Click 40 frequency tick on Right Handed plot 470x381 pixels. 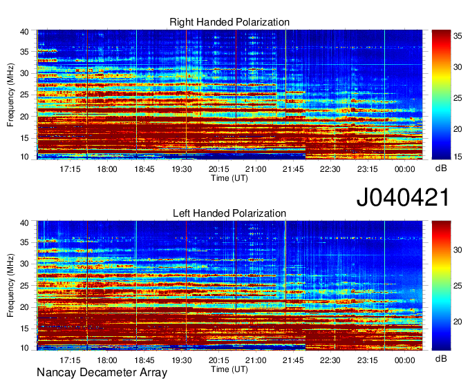click(x=24, y=32)
